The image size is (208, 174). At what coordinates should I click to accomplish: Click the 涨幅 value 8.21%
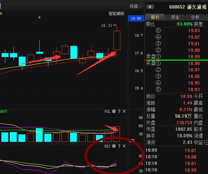(x=186, y=110)
